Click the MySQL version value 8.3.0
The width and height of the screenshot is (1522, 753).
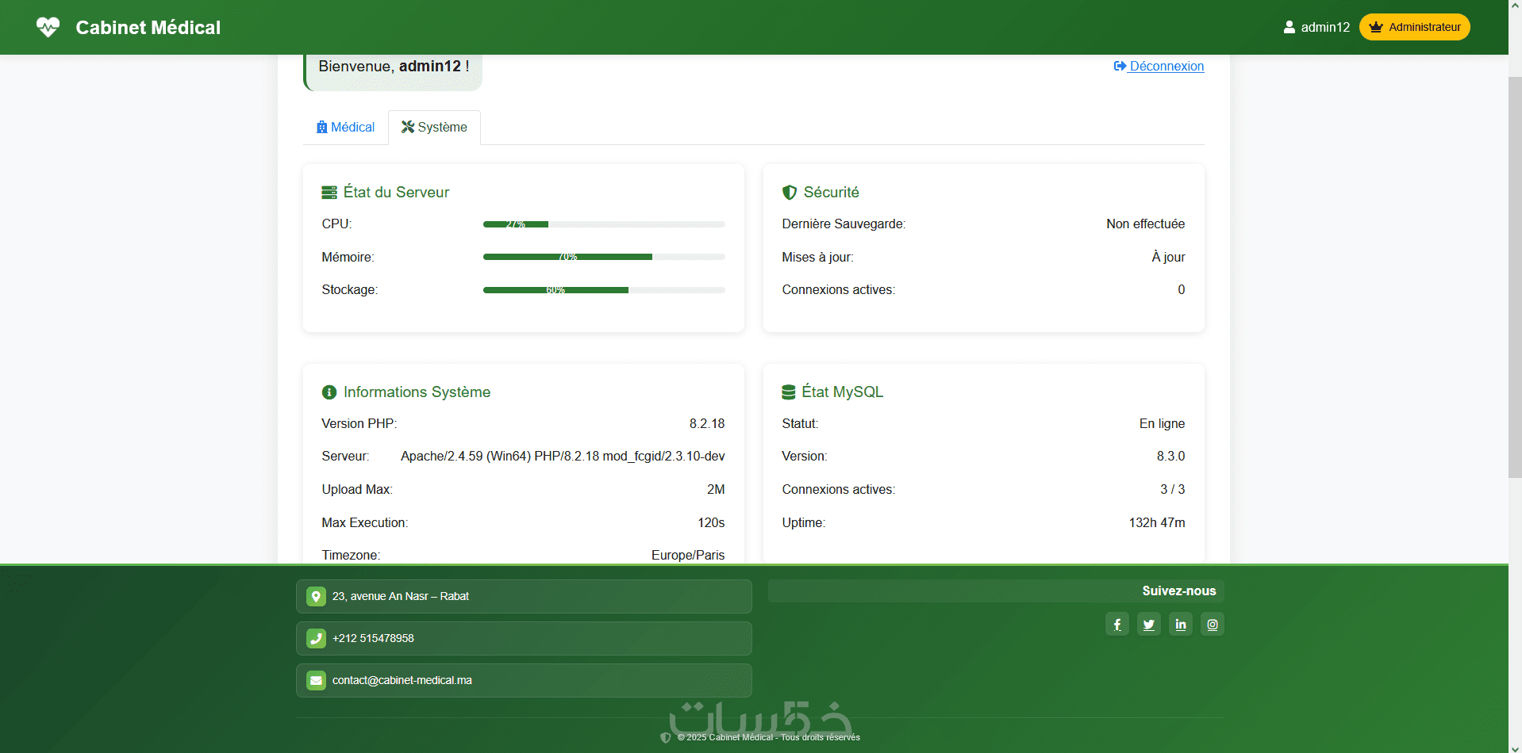pyautogui.click(x=1170, y=457)
